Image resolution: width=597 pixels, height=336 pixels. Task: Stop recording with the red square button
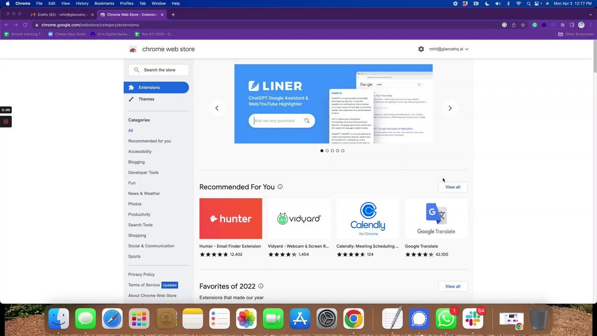coord(6,122)
